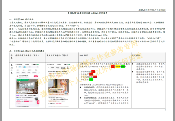
Task: Open first filter dropdown in Meituan screenshot
Action: click(x=18, y=70)
